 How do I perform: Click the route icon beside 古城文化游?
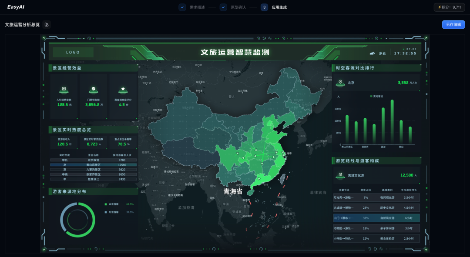[x=340, y=176]
